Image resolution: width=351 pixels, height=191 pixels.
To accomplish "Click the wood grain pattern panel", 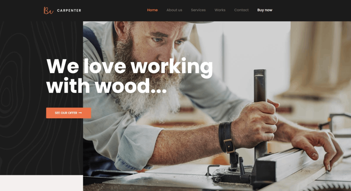I will pos(41,98).
